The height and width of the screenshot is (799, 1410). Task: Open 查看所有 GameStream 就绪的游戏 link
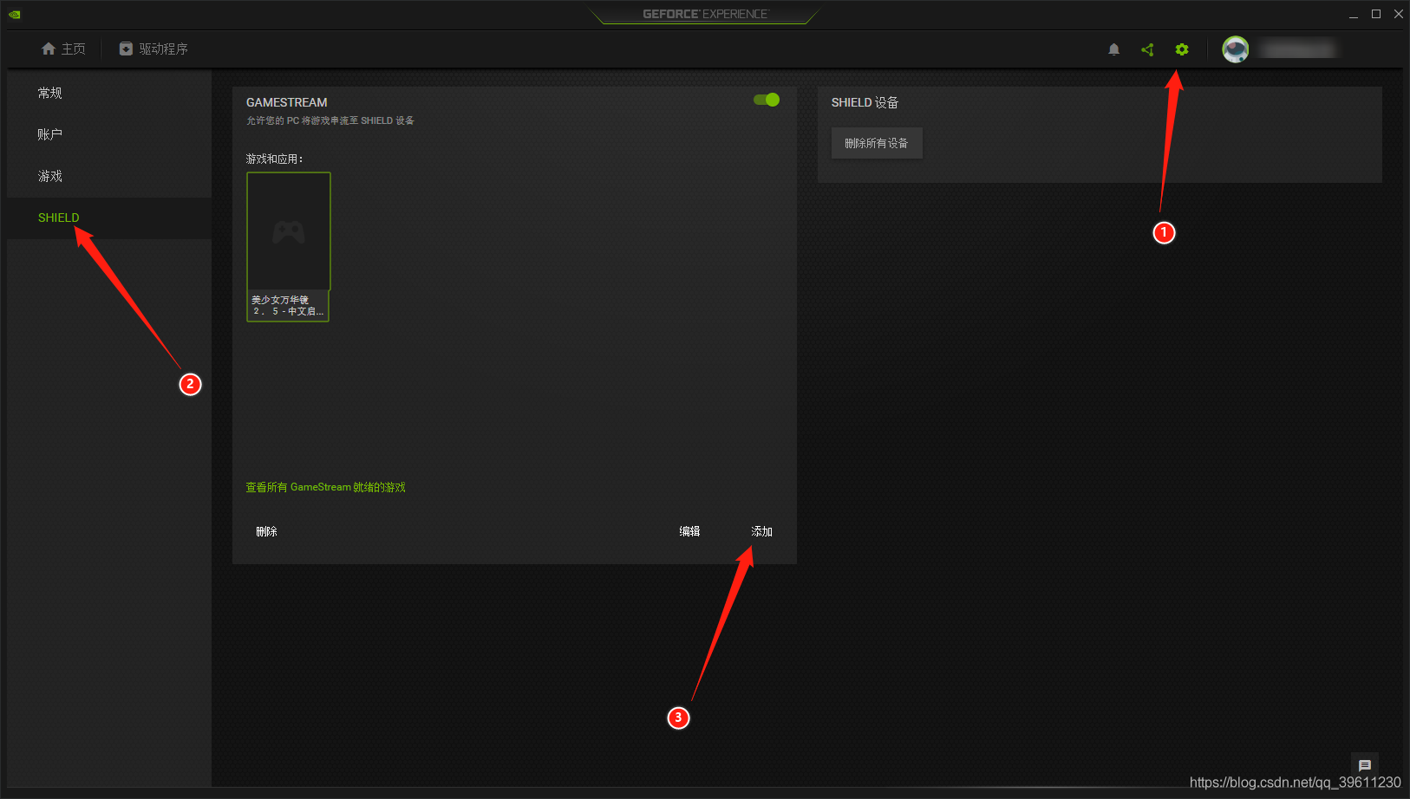pos(325,487)
